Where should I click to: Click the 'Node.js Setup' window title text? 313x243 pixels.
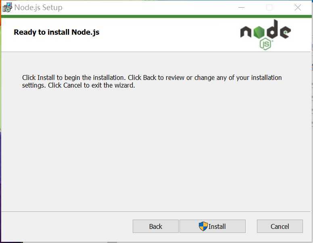pos(38,8)
